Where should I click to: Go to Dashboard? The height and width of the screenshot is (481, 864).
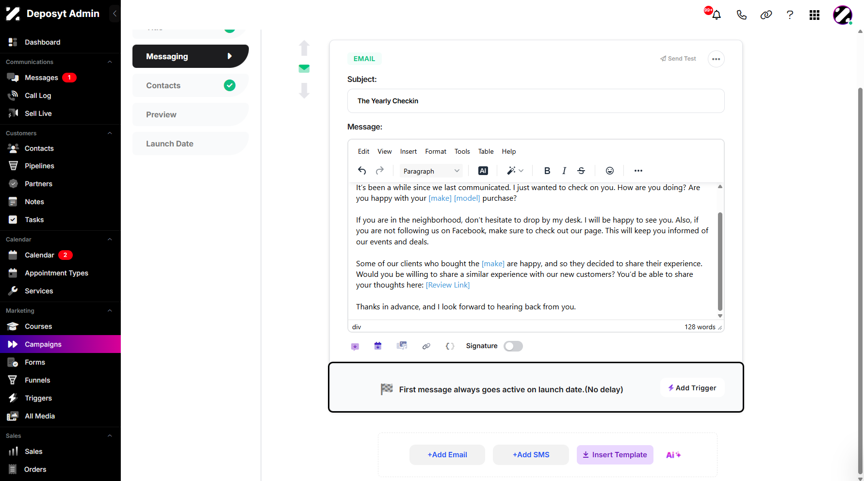click(x=42, y=42)
